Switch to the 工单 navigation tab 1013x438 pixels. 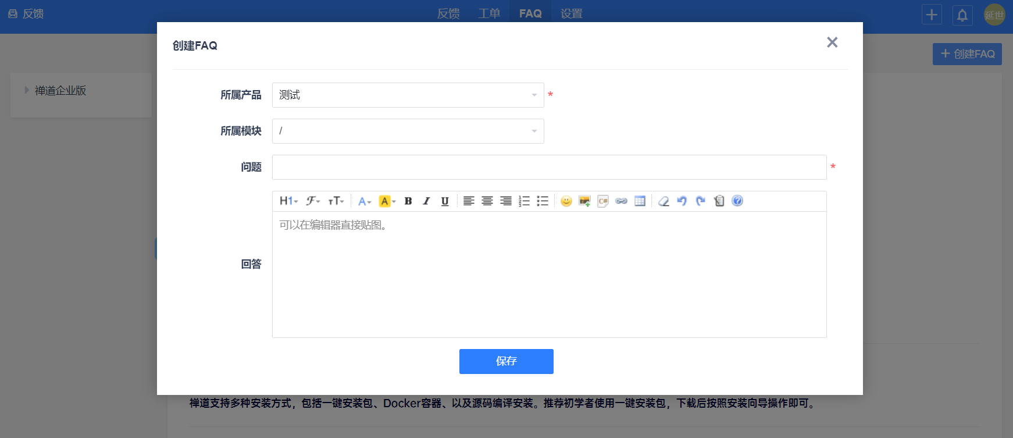489,13
